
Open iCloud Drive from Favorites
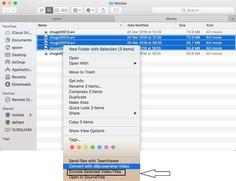pos(21,32)
